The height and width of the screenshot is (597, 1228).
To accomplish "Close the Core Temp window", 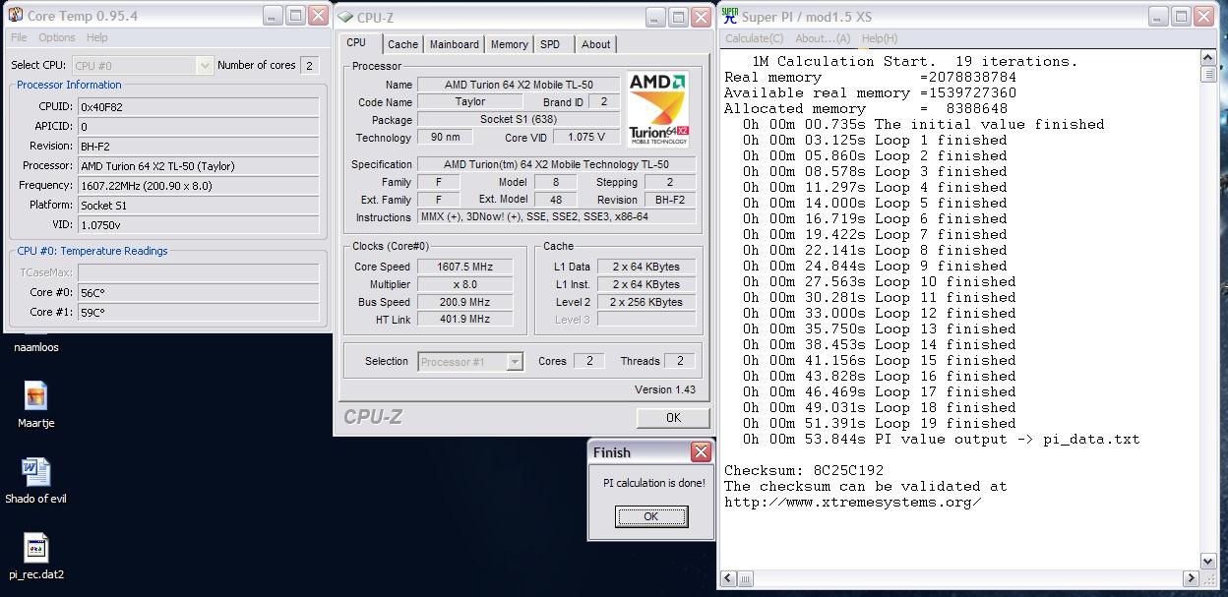I will click(318, 16).
